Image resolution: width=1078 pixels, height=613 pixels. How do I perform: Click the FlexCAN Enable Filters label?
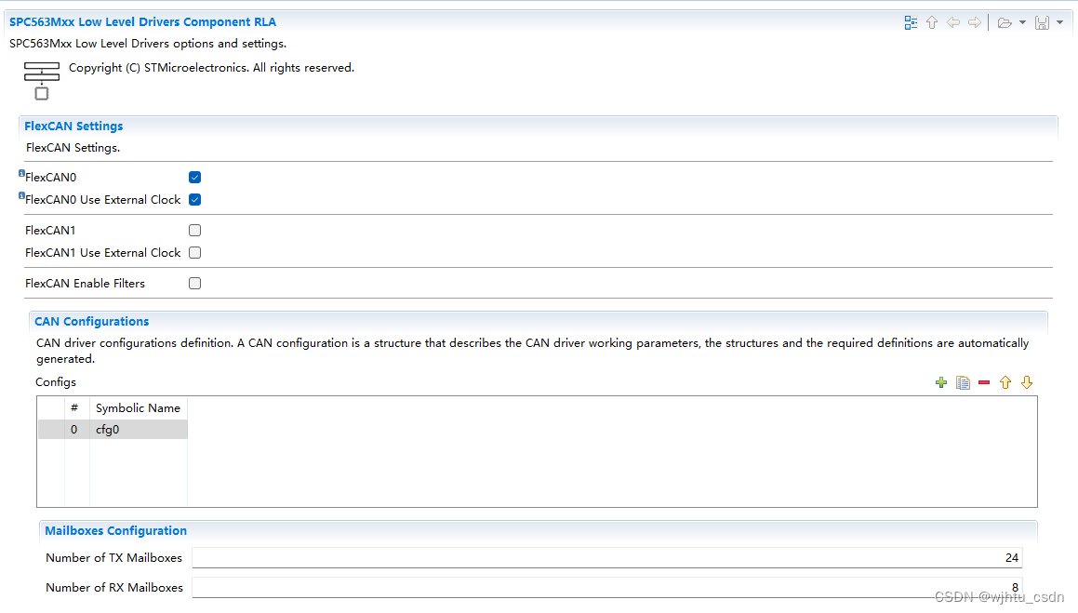click(x=86, y=283)
